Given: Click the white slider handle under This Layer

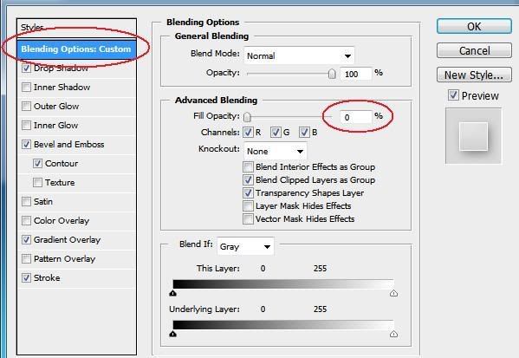Looking at the screenshot, I should click(x=393, y=293).
